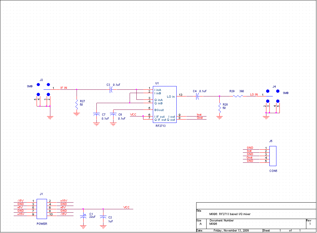The width and height of the screenshot is (317, 233).
Task: Select the J1 POWER connector body
Action: click(x=41, y=209)
